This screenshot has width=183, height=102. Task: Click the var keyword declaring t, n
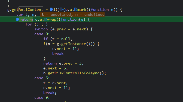pyautogui.click(x=20, y=15)
